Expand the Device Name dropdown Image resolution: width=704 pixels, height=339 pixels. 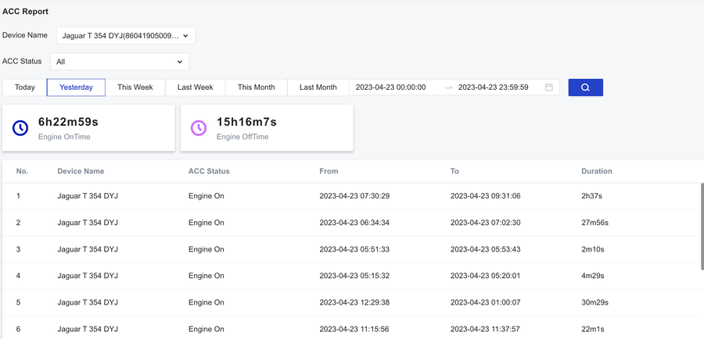[x=125, y=35]
